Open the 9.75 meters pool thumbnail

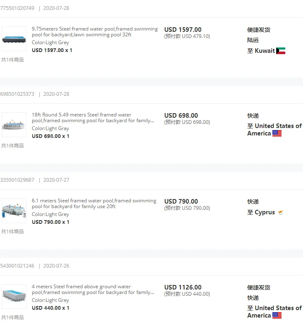(x=14, y=39)
